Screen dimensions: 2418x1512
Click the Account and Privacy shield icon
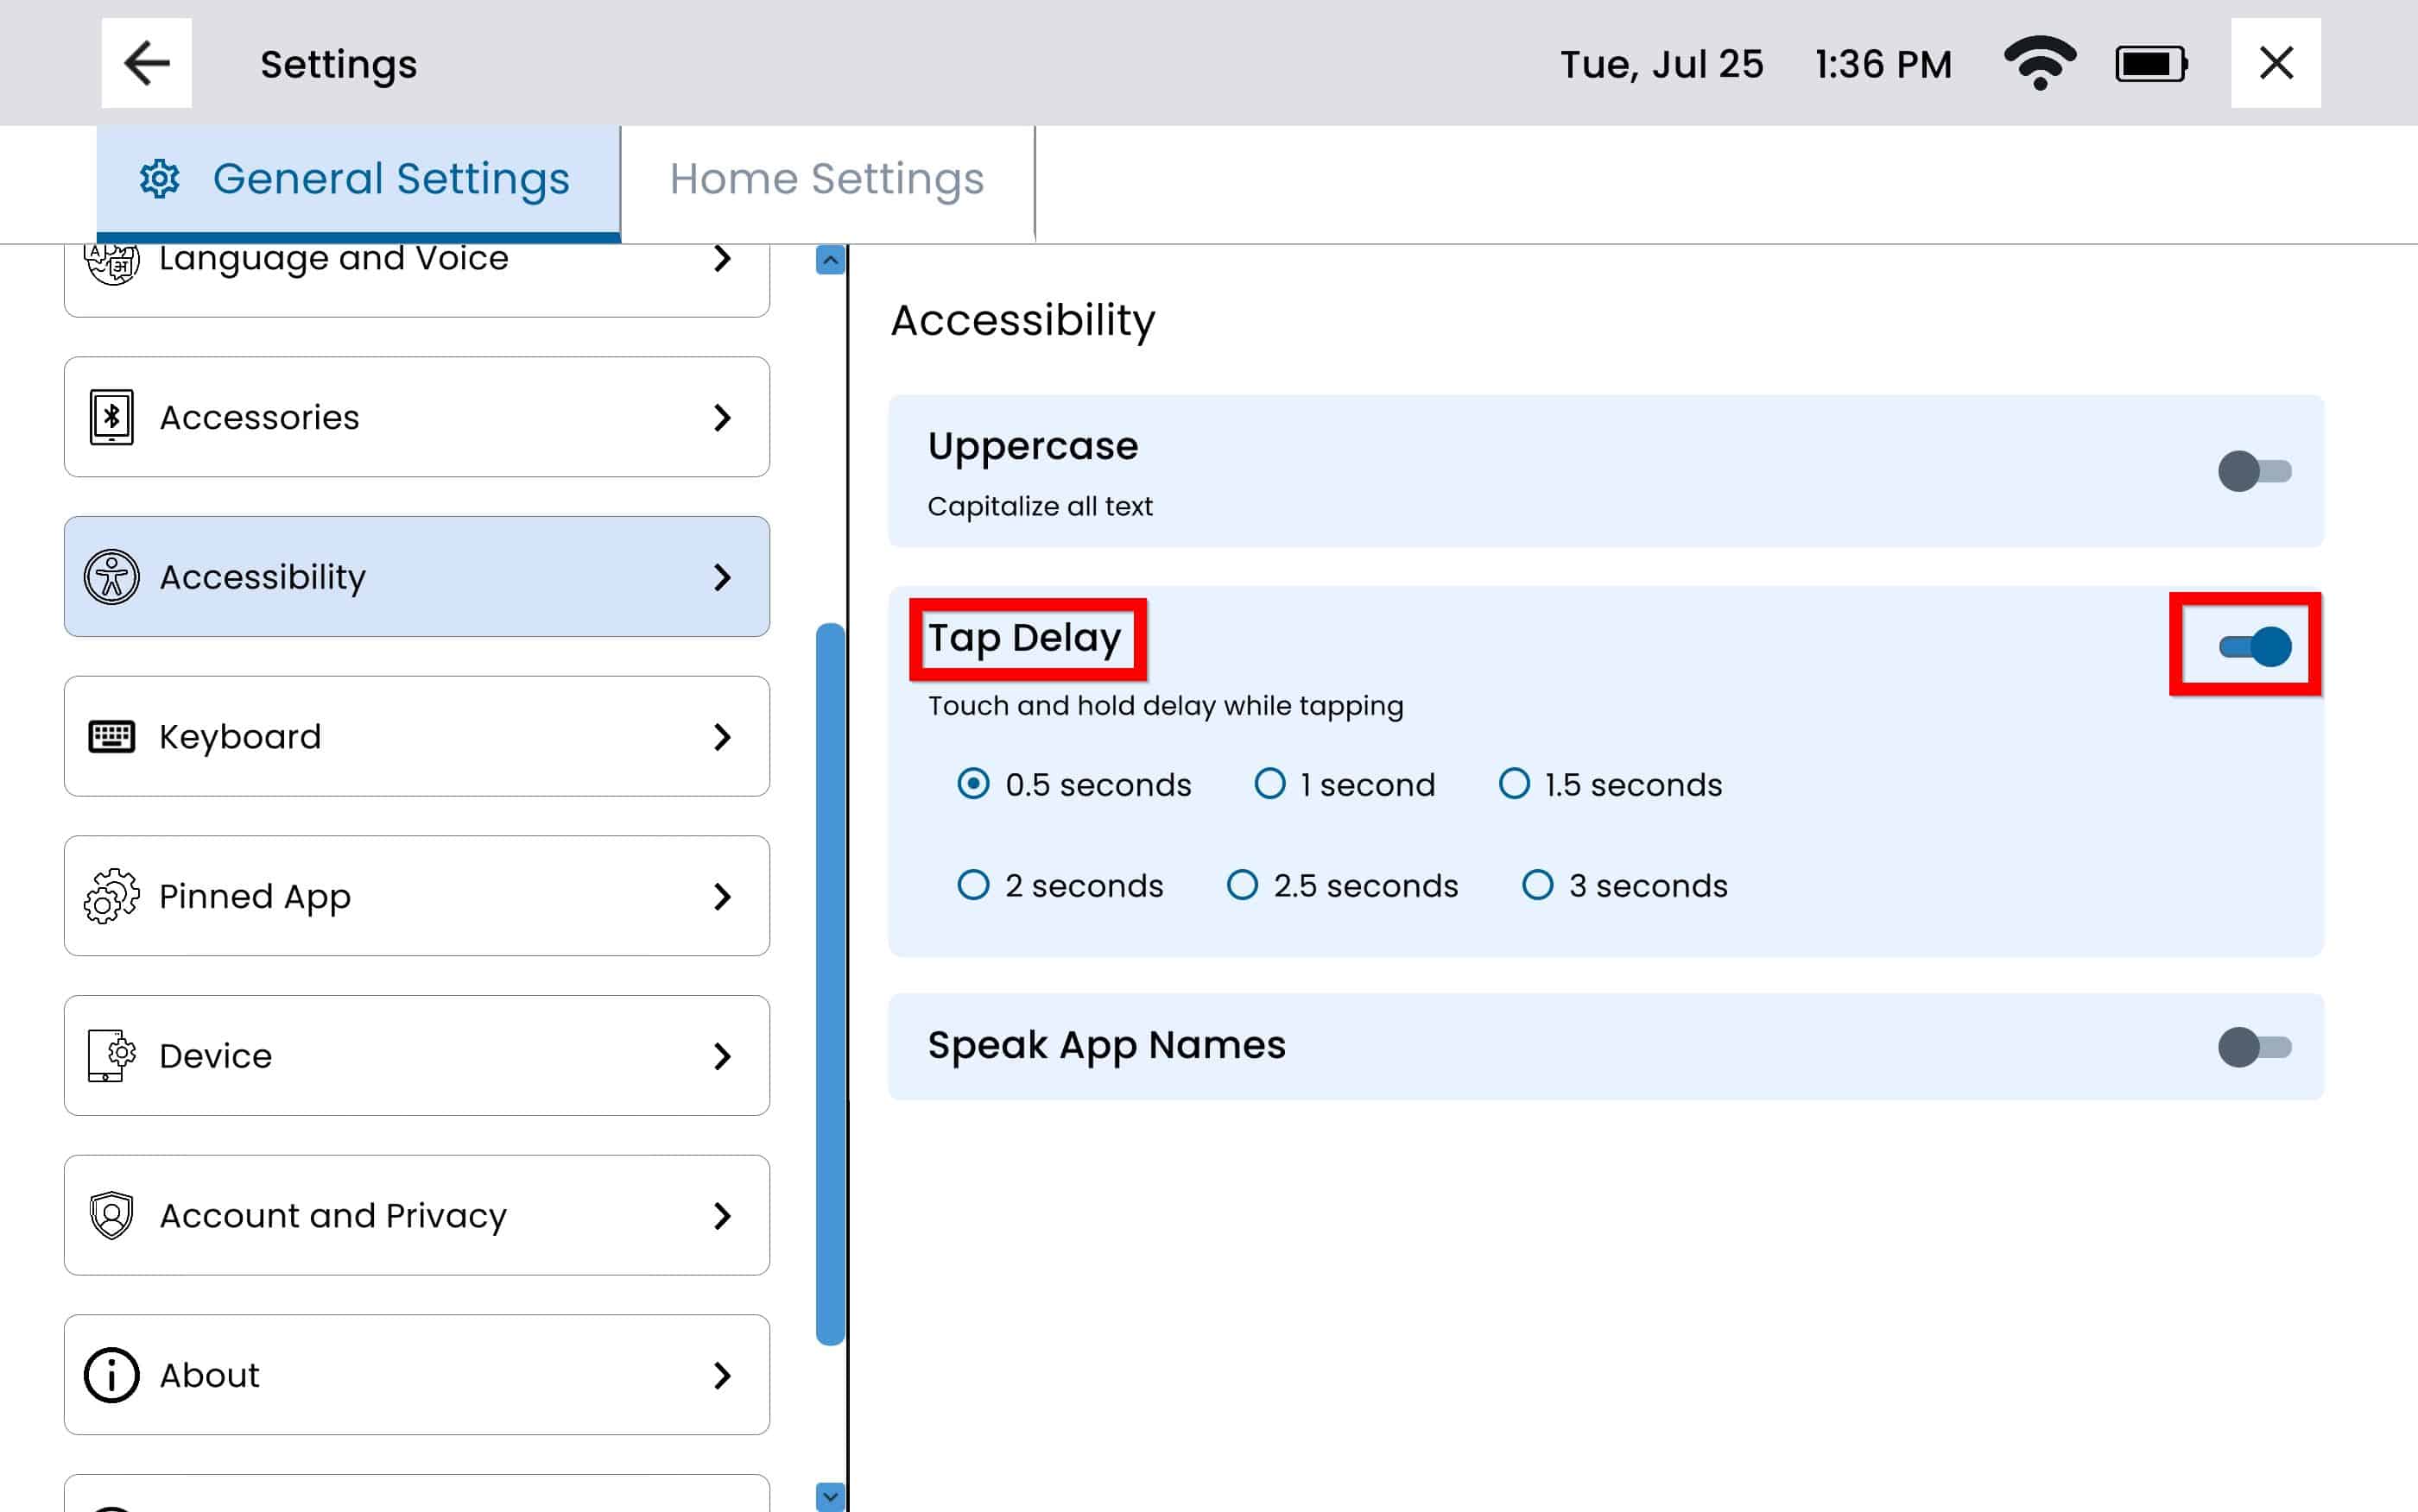coord(111,1215)
